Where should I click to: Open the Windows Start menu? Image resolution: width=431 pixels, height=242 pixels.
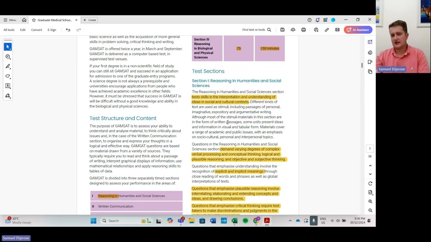[x=93, y=221]
